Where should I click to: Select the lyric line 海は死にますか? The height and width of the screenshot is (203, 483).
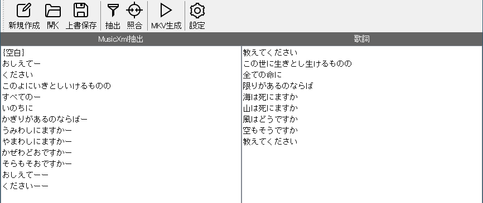pos(270,97)
